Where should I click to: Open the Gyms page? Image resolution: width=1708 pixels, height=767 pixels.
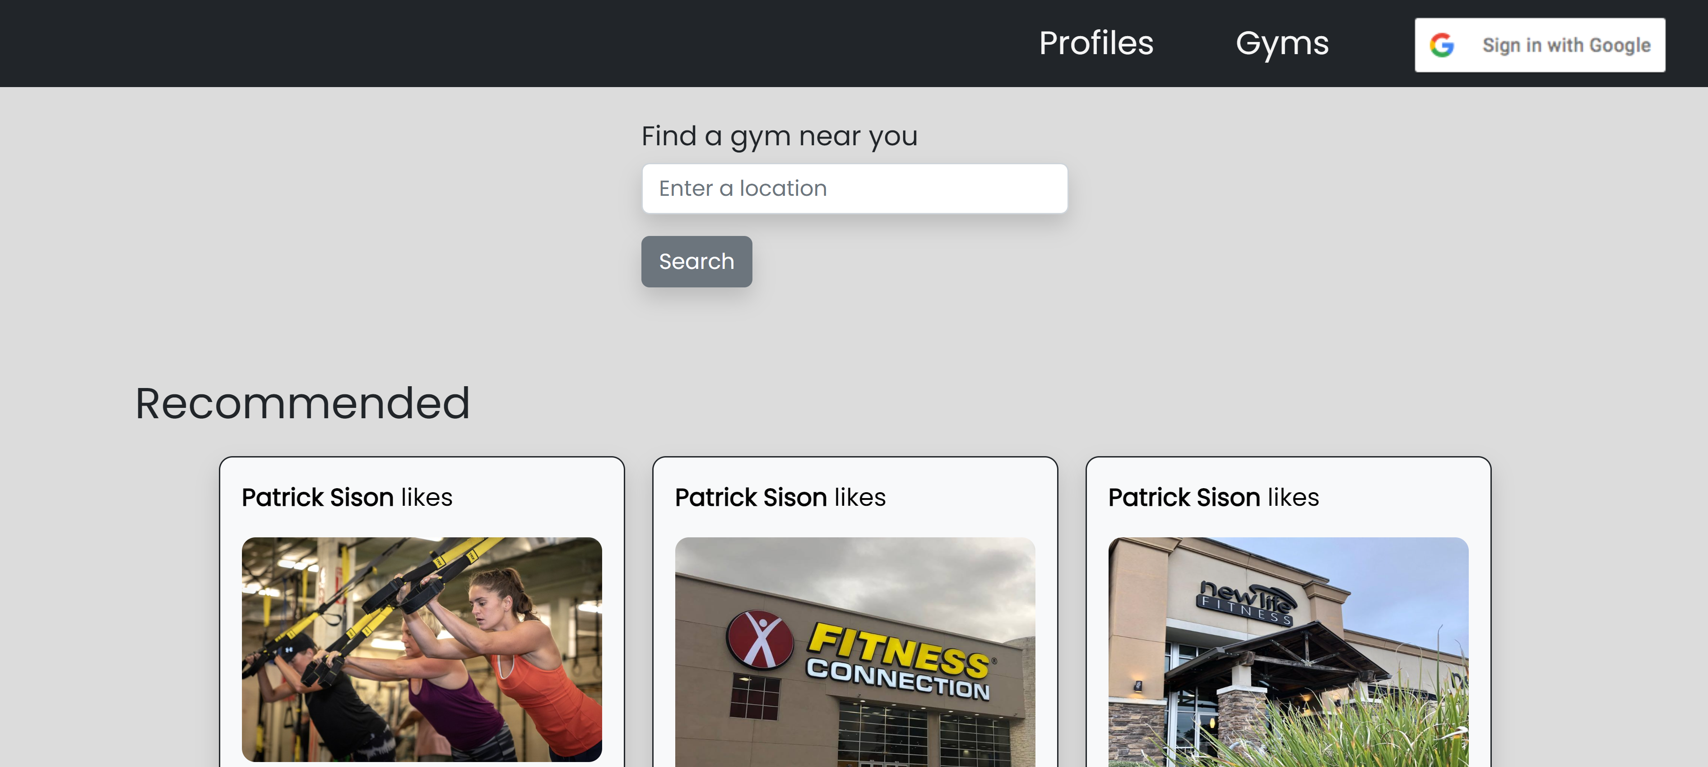[x=1282, y=44]
